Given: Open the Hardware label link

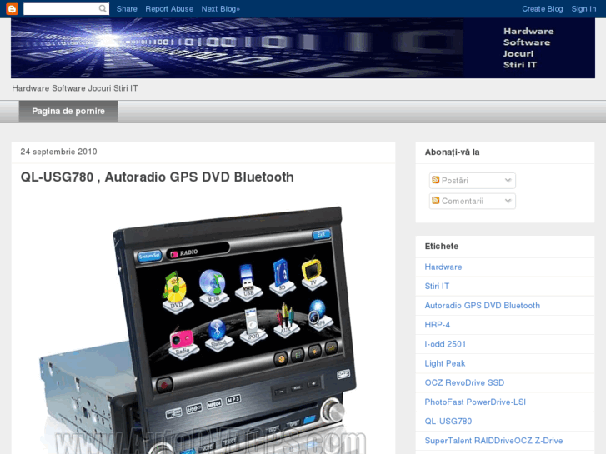Looking at the screenshot, I should click(x=443, y=267).
